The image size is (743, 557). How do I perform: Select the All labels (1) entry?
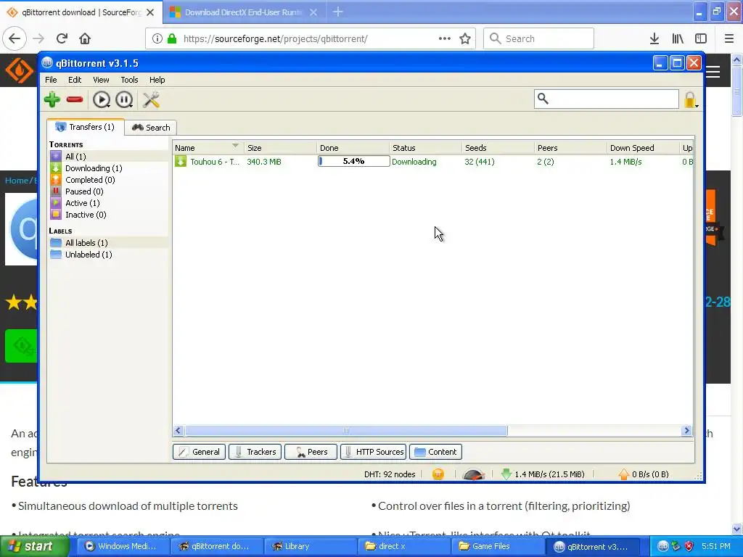coord(109,243)
